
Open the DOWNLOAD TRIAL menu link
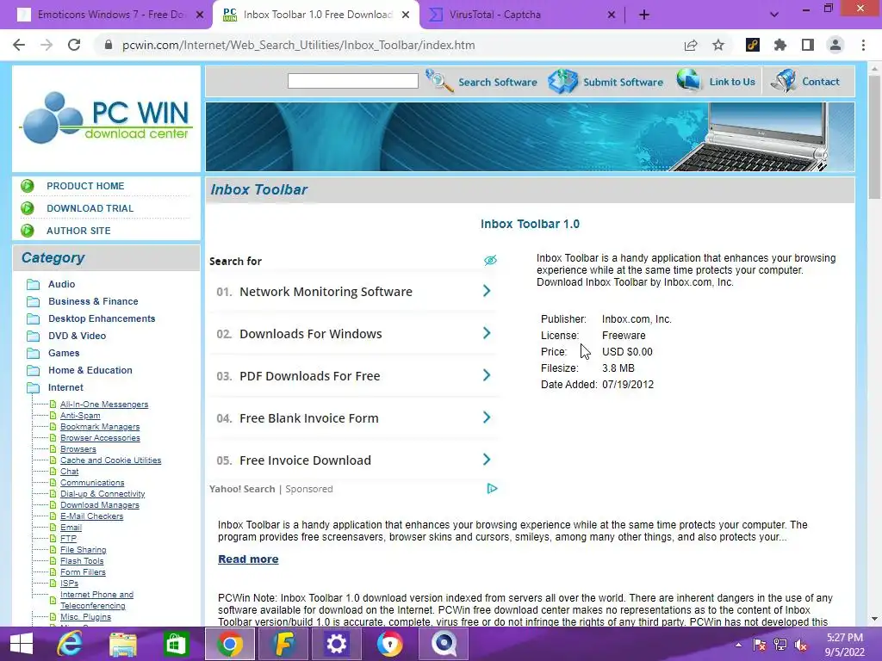point(90,208)
